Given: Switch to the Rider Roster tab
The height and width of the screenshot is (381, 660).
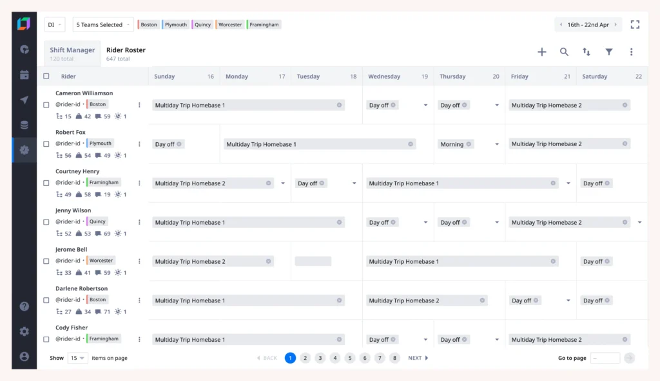Looking at the screenshot, I should tap(126, 50).
